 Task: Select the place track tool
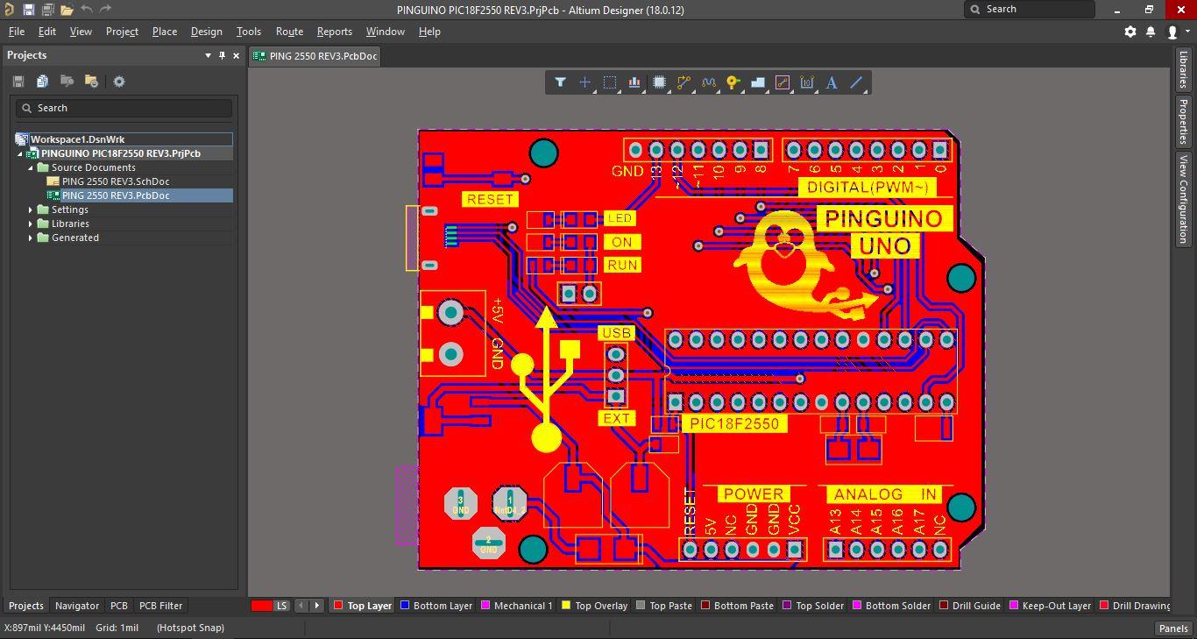tap(783, 82)
